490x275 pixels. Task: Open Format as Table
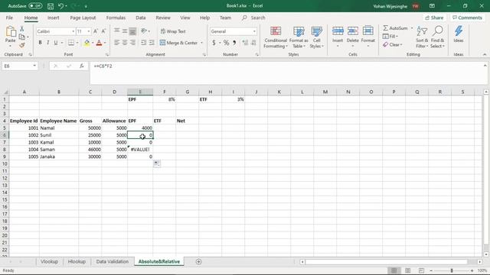tap(299, 37)
